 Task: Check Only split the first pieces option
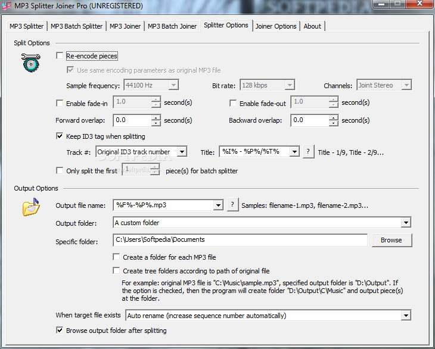pyautogui.click(x=60, y=170)
